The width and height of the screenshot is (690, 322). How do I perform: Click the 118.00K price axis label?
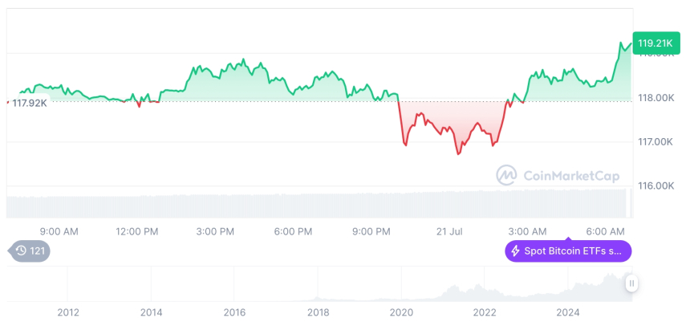[657, 98]
